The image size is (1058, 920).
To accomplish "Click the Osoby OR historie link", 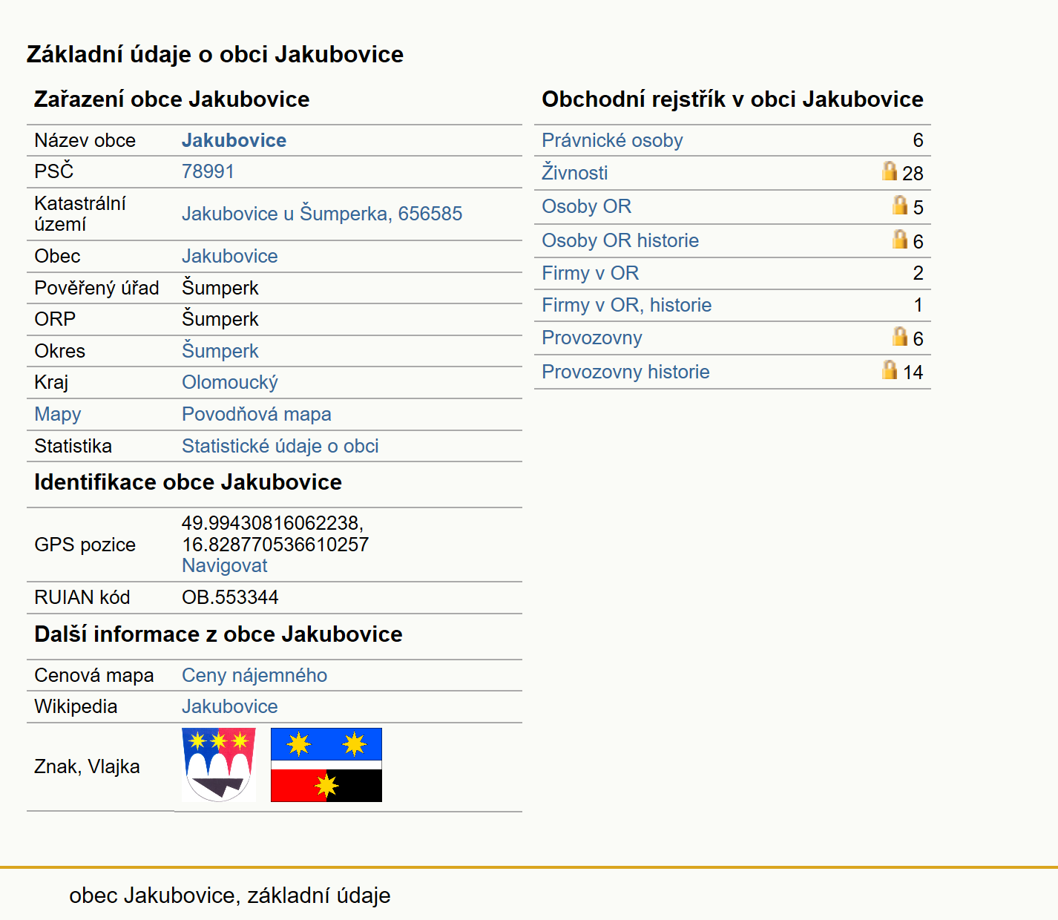I will tap(620, 240).
